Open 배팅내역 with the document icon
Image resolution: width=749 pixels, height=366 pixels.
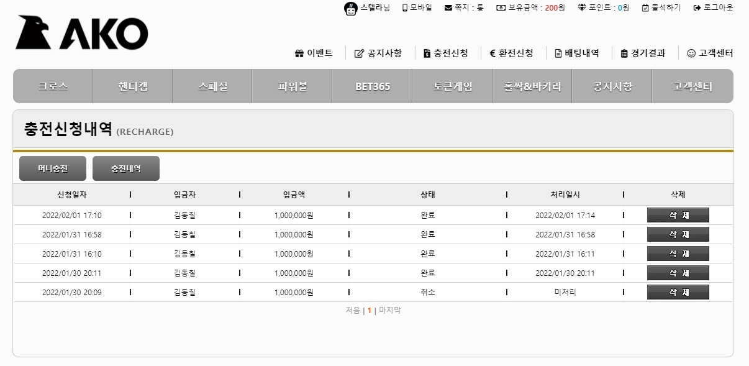[576, 53]
